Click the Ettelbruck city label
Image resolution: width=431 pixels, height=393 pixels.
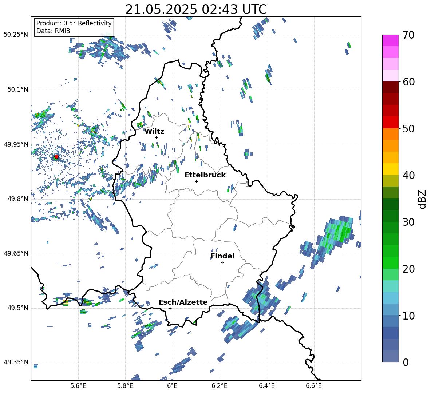click(x=205, y=175)
